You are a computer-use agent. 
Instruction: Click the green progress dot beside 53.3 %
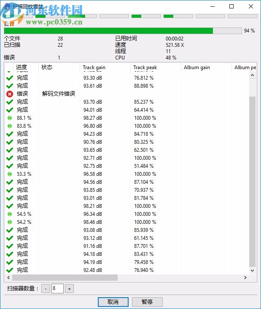click(x=9, y=174)
